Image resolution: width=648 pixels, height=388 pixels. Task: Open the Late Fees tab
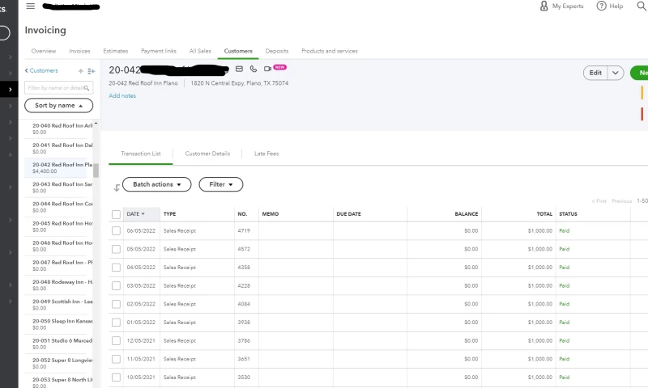click(266, 154)
